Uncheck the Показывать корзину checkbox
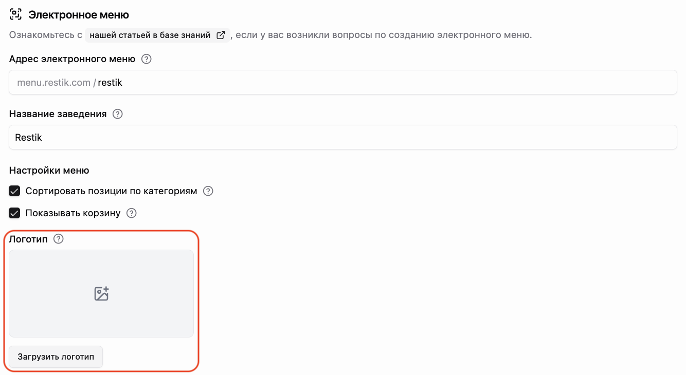 tap(14, 213)
